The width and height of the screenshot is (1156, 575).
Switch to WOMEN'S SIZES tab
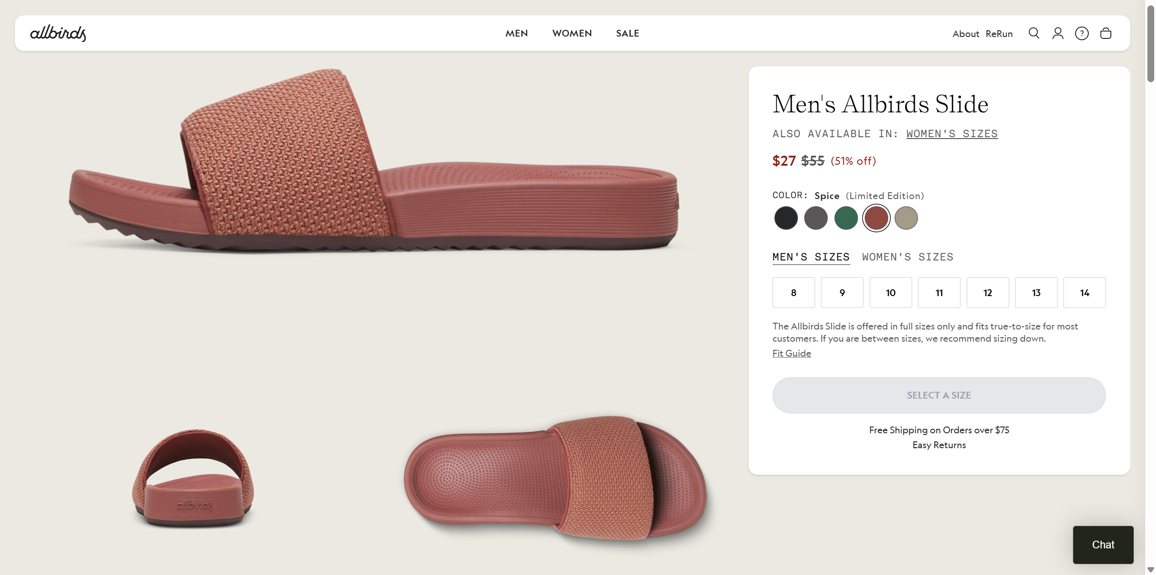coord(907,257)
